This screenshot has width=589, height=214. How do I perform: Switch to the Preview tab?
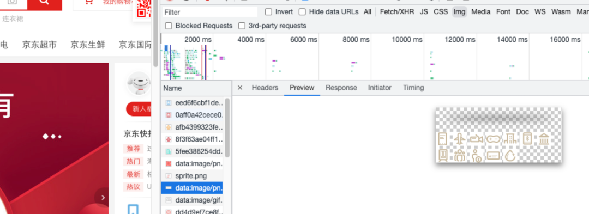tap(302, 88)
